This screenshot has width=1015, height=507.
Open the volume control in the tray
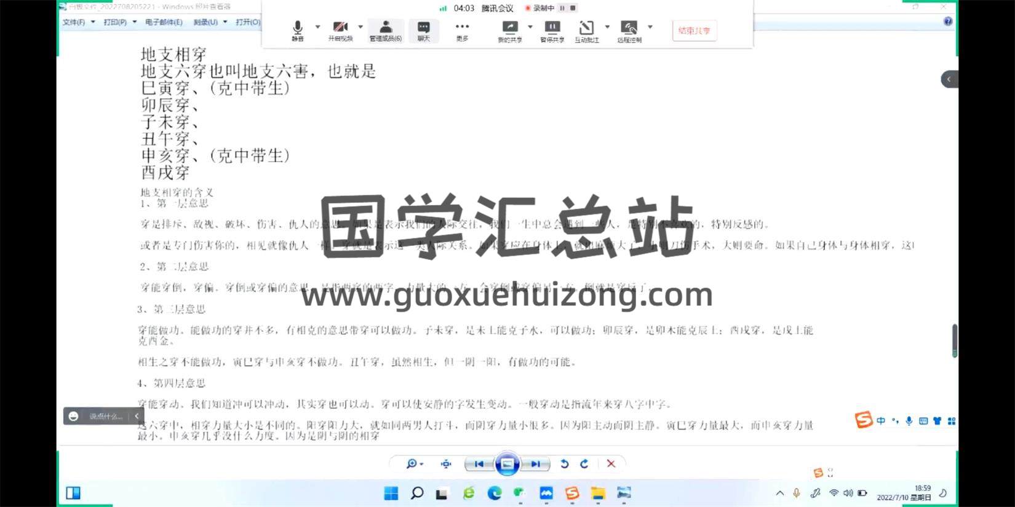click(848, 493)
